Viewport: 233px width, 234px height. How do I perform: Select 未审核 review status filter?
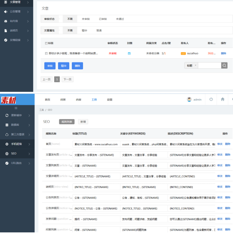pyautogui.click(x=86, y=19)
